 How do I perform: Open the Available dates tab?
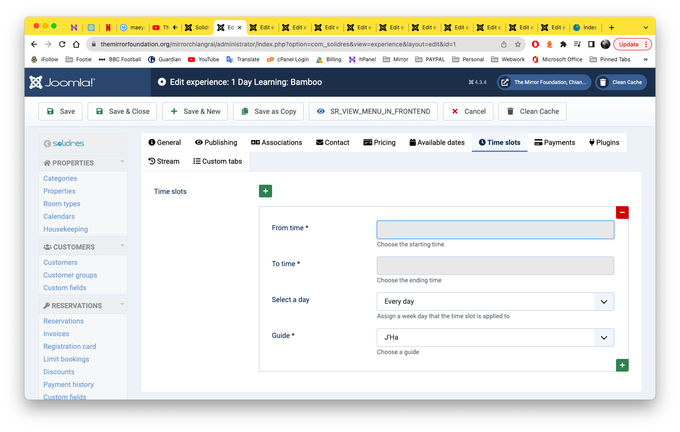pyautogui.click(x=436, y=143)
